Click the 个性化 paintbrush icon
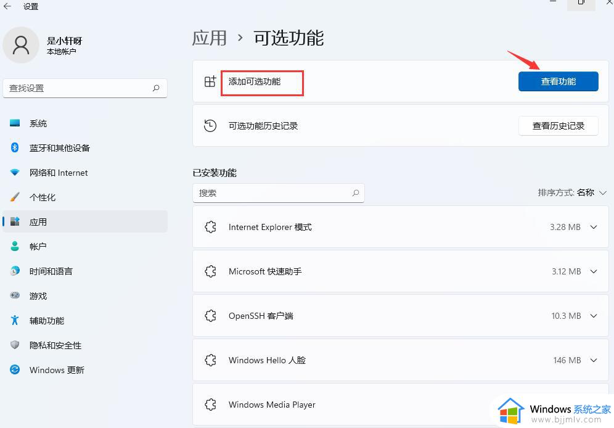The image size is (614, 428). click(15, 197)
